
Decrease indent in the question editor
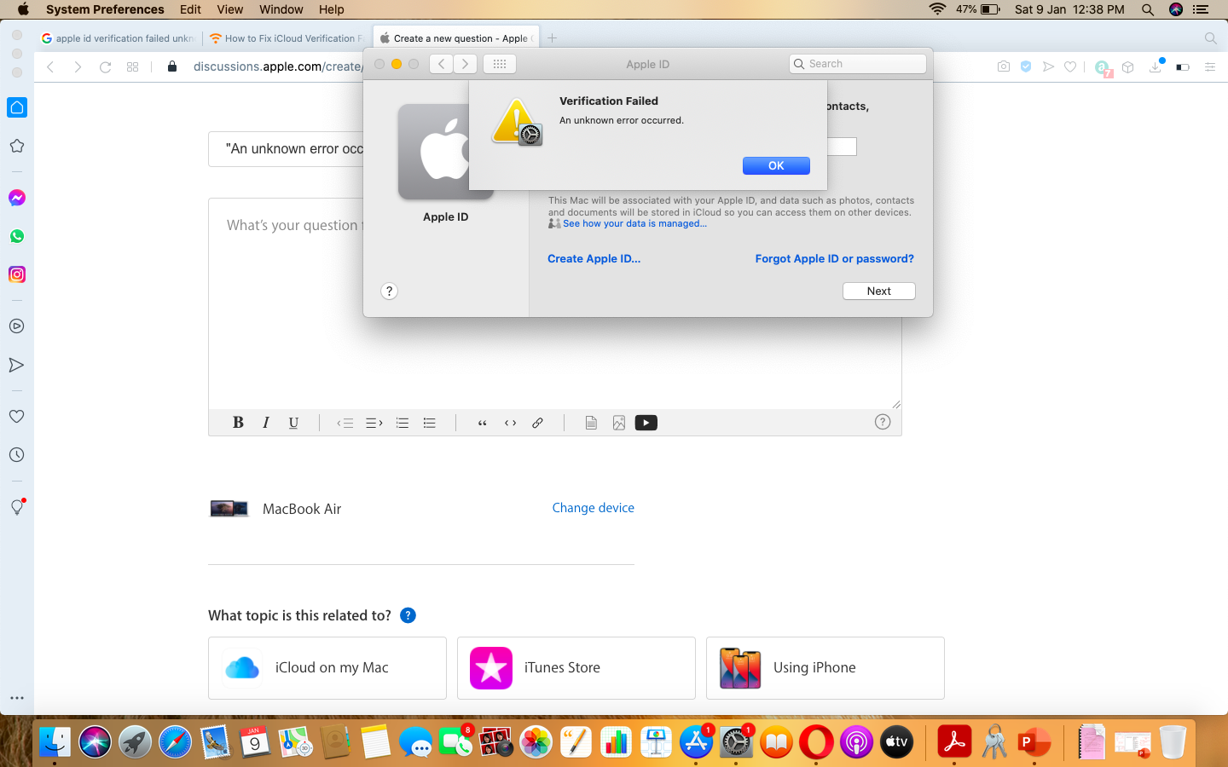click(345, 423)
